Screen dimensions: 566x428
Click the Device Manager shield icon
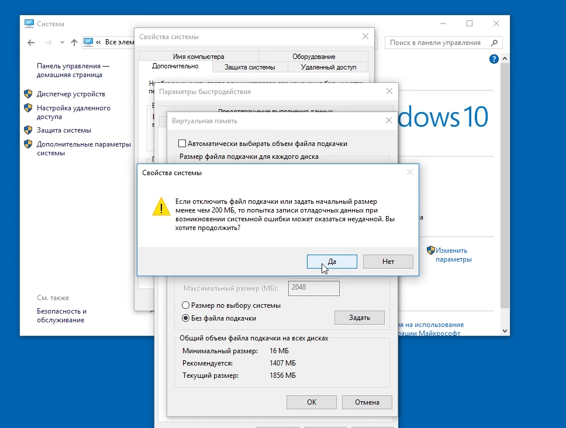click(x=27, y=94)
